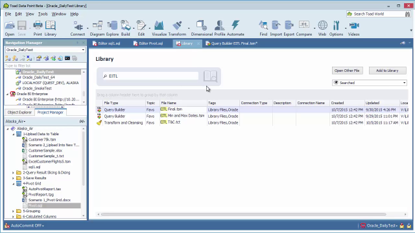
Task: Sort by the File Name column header
Action: (x=183, y=103)
